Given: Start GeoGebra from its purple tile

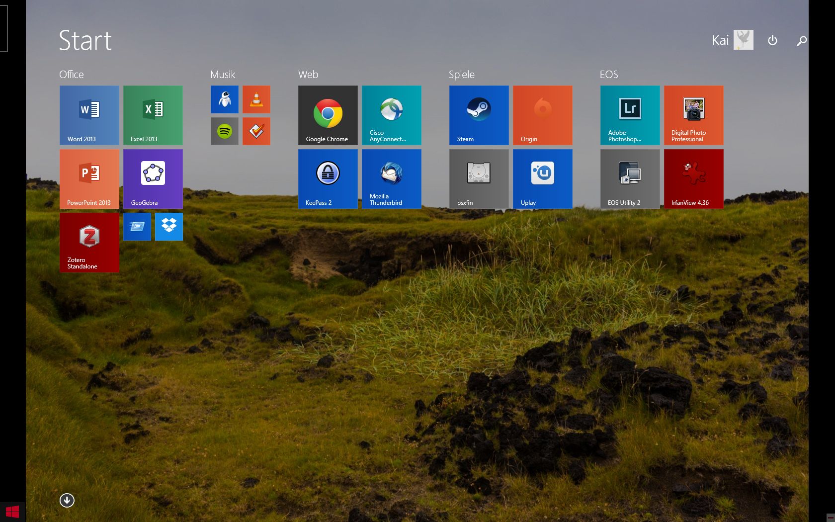Looking at the screenshot, I should click(153, 179).
